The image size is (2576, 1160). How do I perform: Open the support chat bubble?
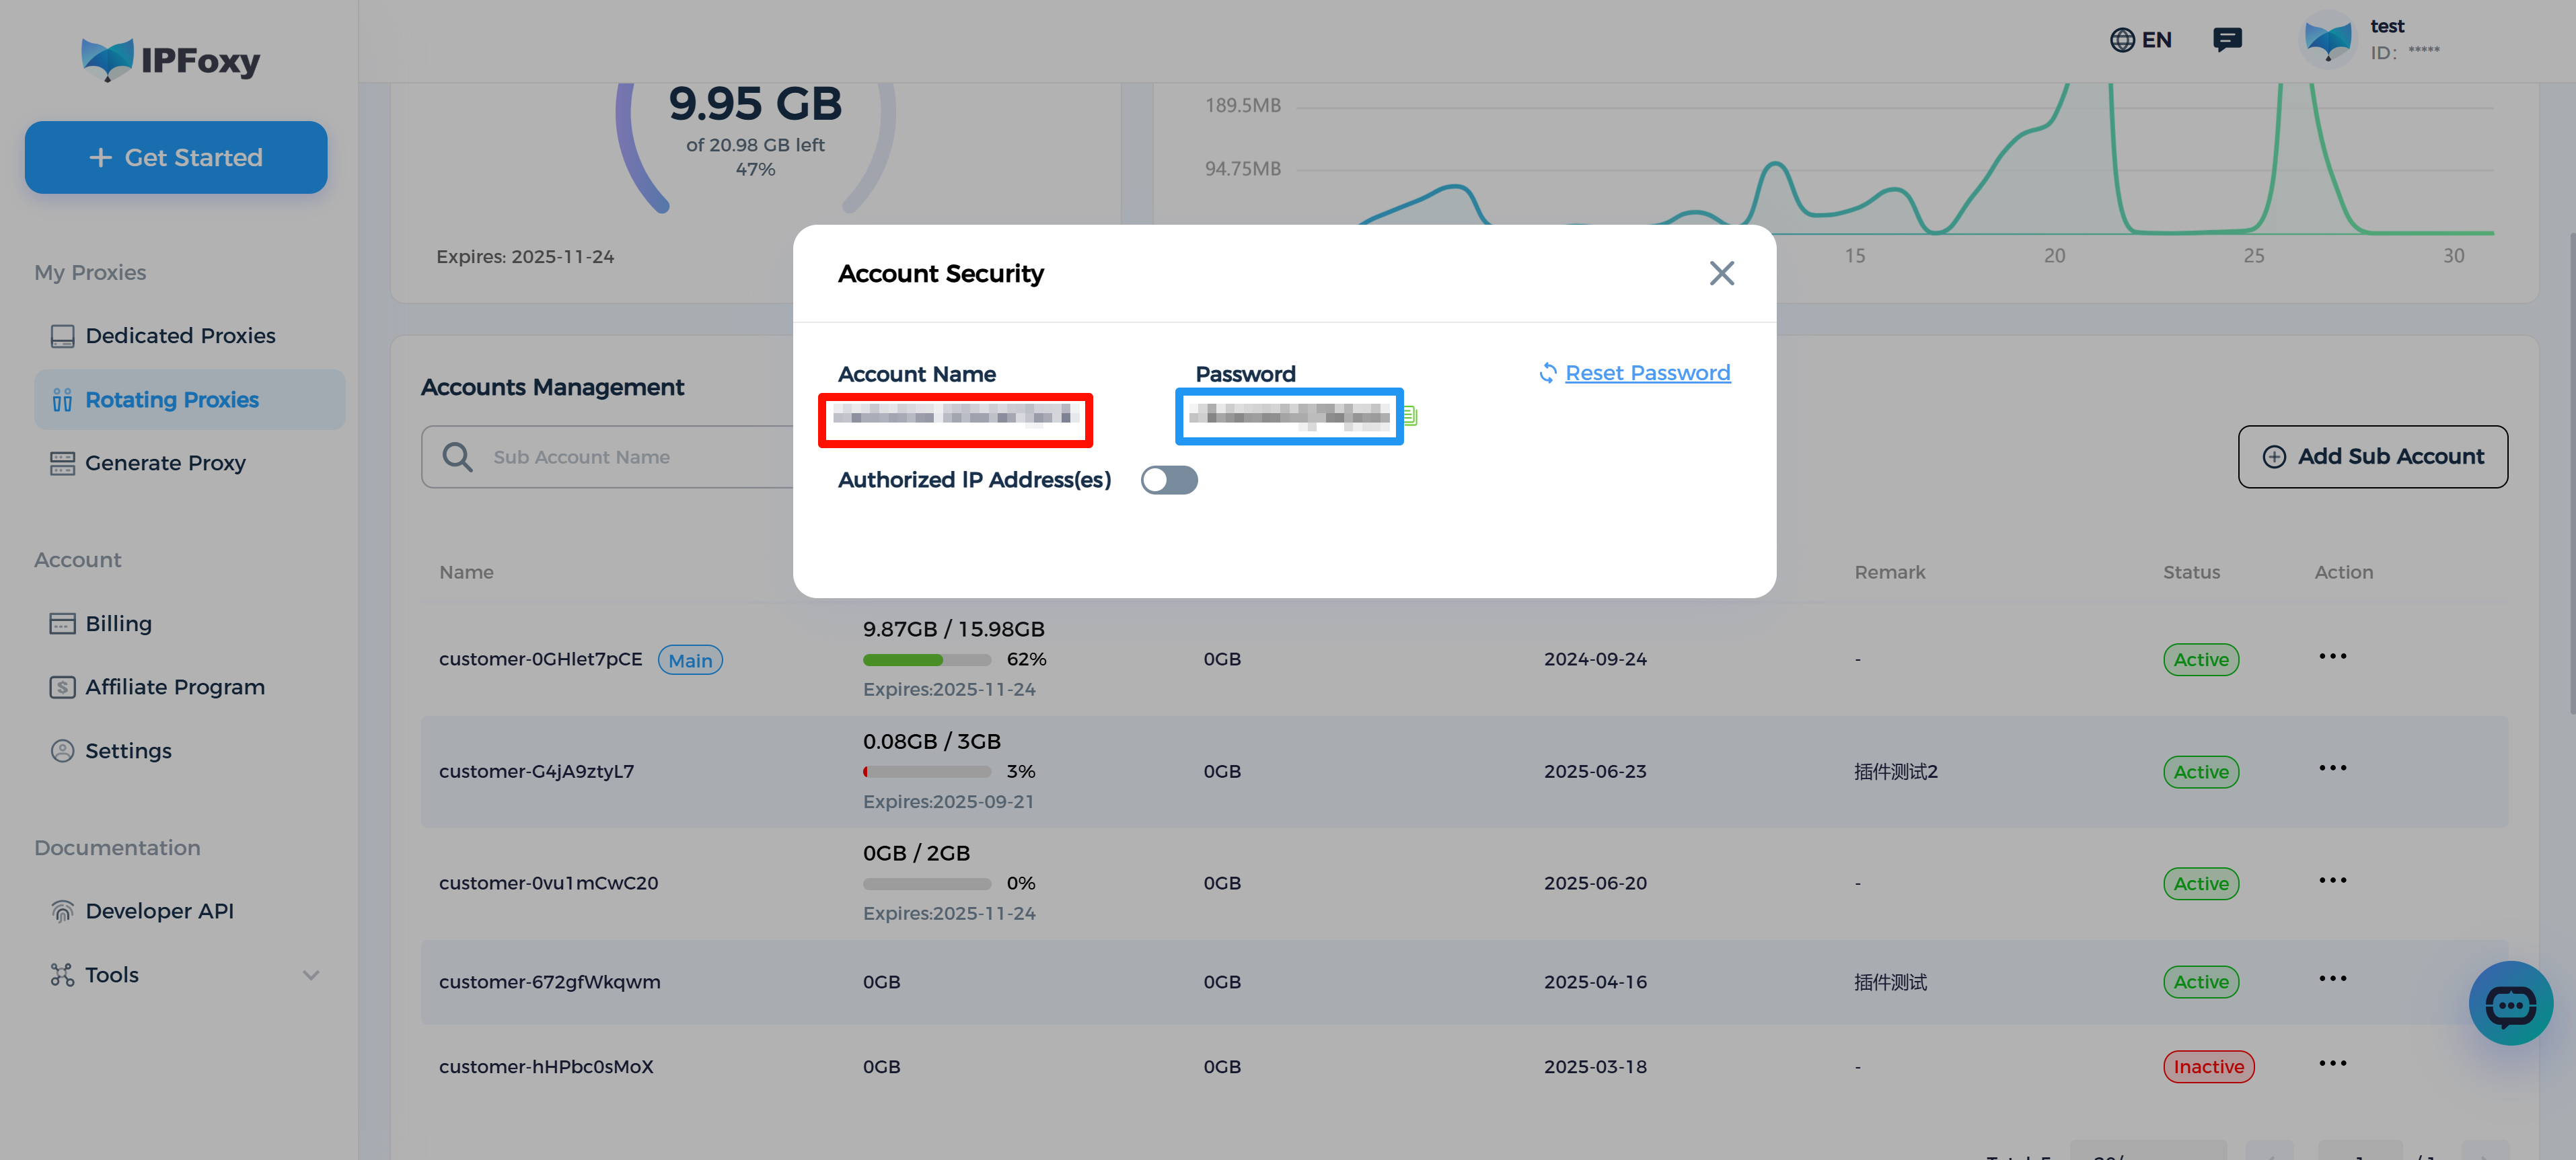2511,1003
